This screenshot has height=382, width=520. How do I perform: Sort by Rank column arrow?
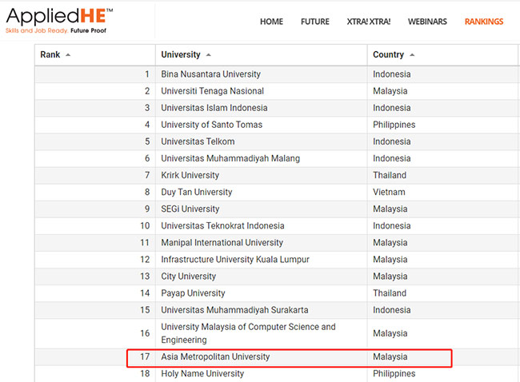coord(68,55)
